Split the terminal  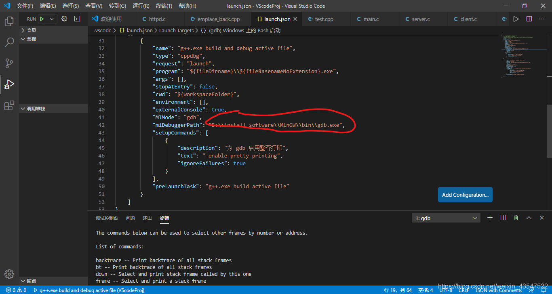point(503,218)
